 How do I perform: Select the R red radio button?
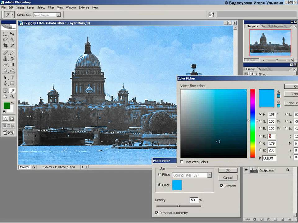pos(260,136)
